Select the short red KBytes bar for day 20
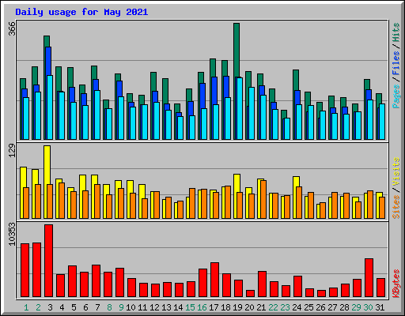Viewport: 405px width, 316px height. pos(250,294)
